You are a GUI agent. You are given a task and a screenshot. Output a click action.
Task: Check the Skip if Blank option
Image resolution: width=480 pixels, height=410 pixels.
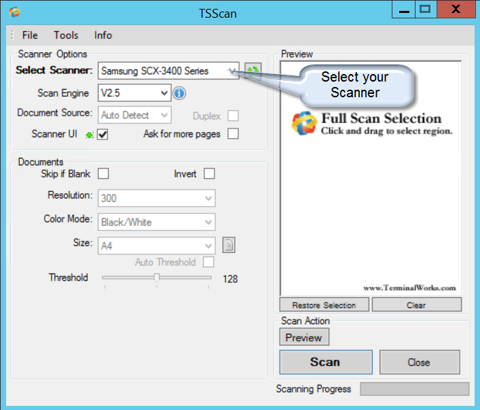(x=103, y=174)
